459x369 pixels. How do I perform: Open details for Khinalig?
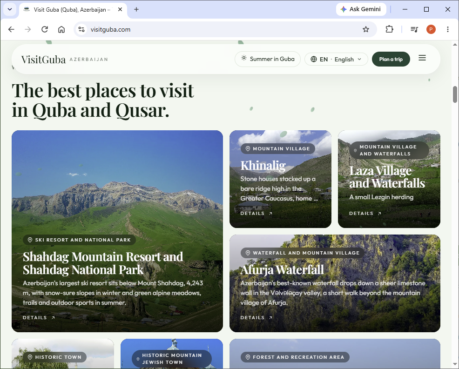tap(256, 213)
